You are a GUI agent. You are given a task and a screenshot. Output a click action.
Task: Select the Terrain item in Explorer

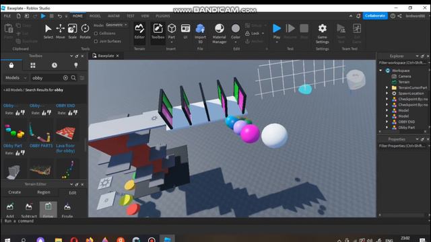(x=404, y=82)
